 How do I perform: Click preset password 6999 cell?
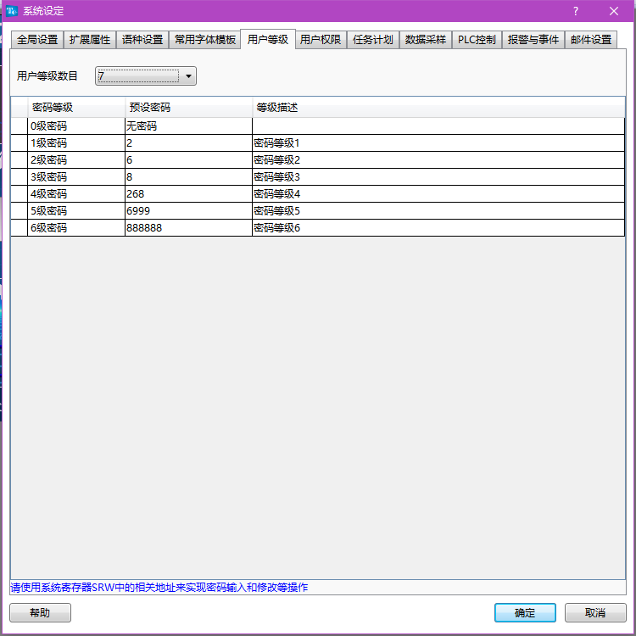[x=188, y=211]
